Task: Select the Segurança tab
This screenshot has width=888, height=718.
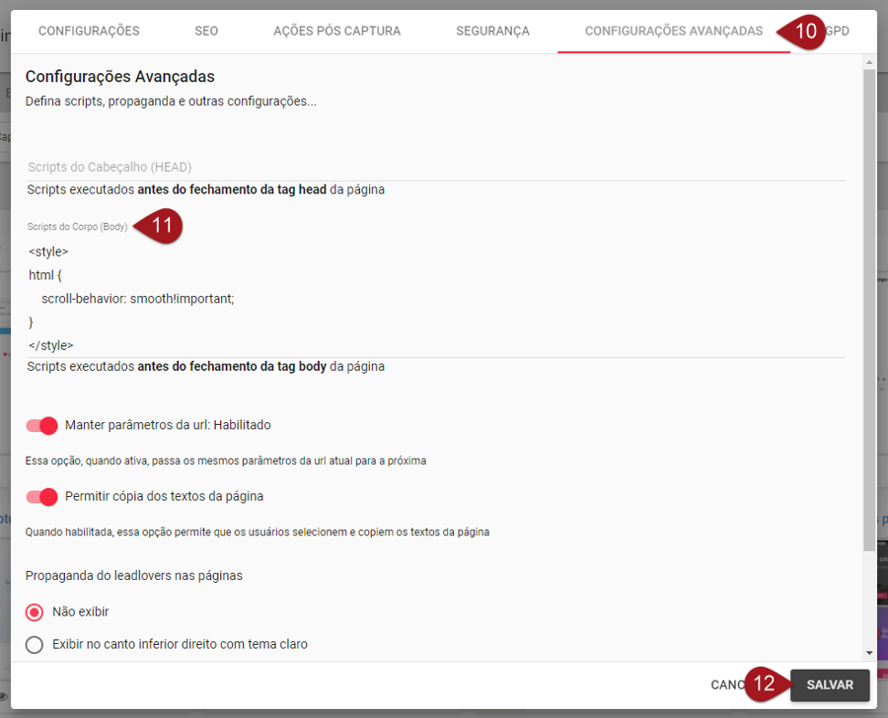Action: click(x=492, y=32)
